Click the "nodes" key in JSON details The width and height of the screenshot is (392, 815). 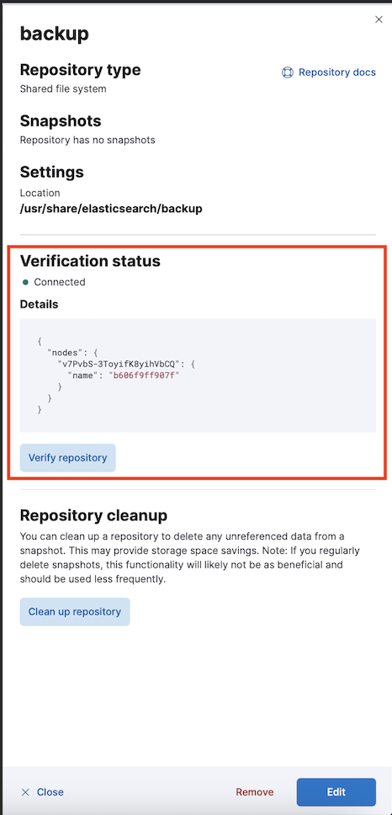[x=64, y=353]
